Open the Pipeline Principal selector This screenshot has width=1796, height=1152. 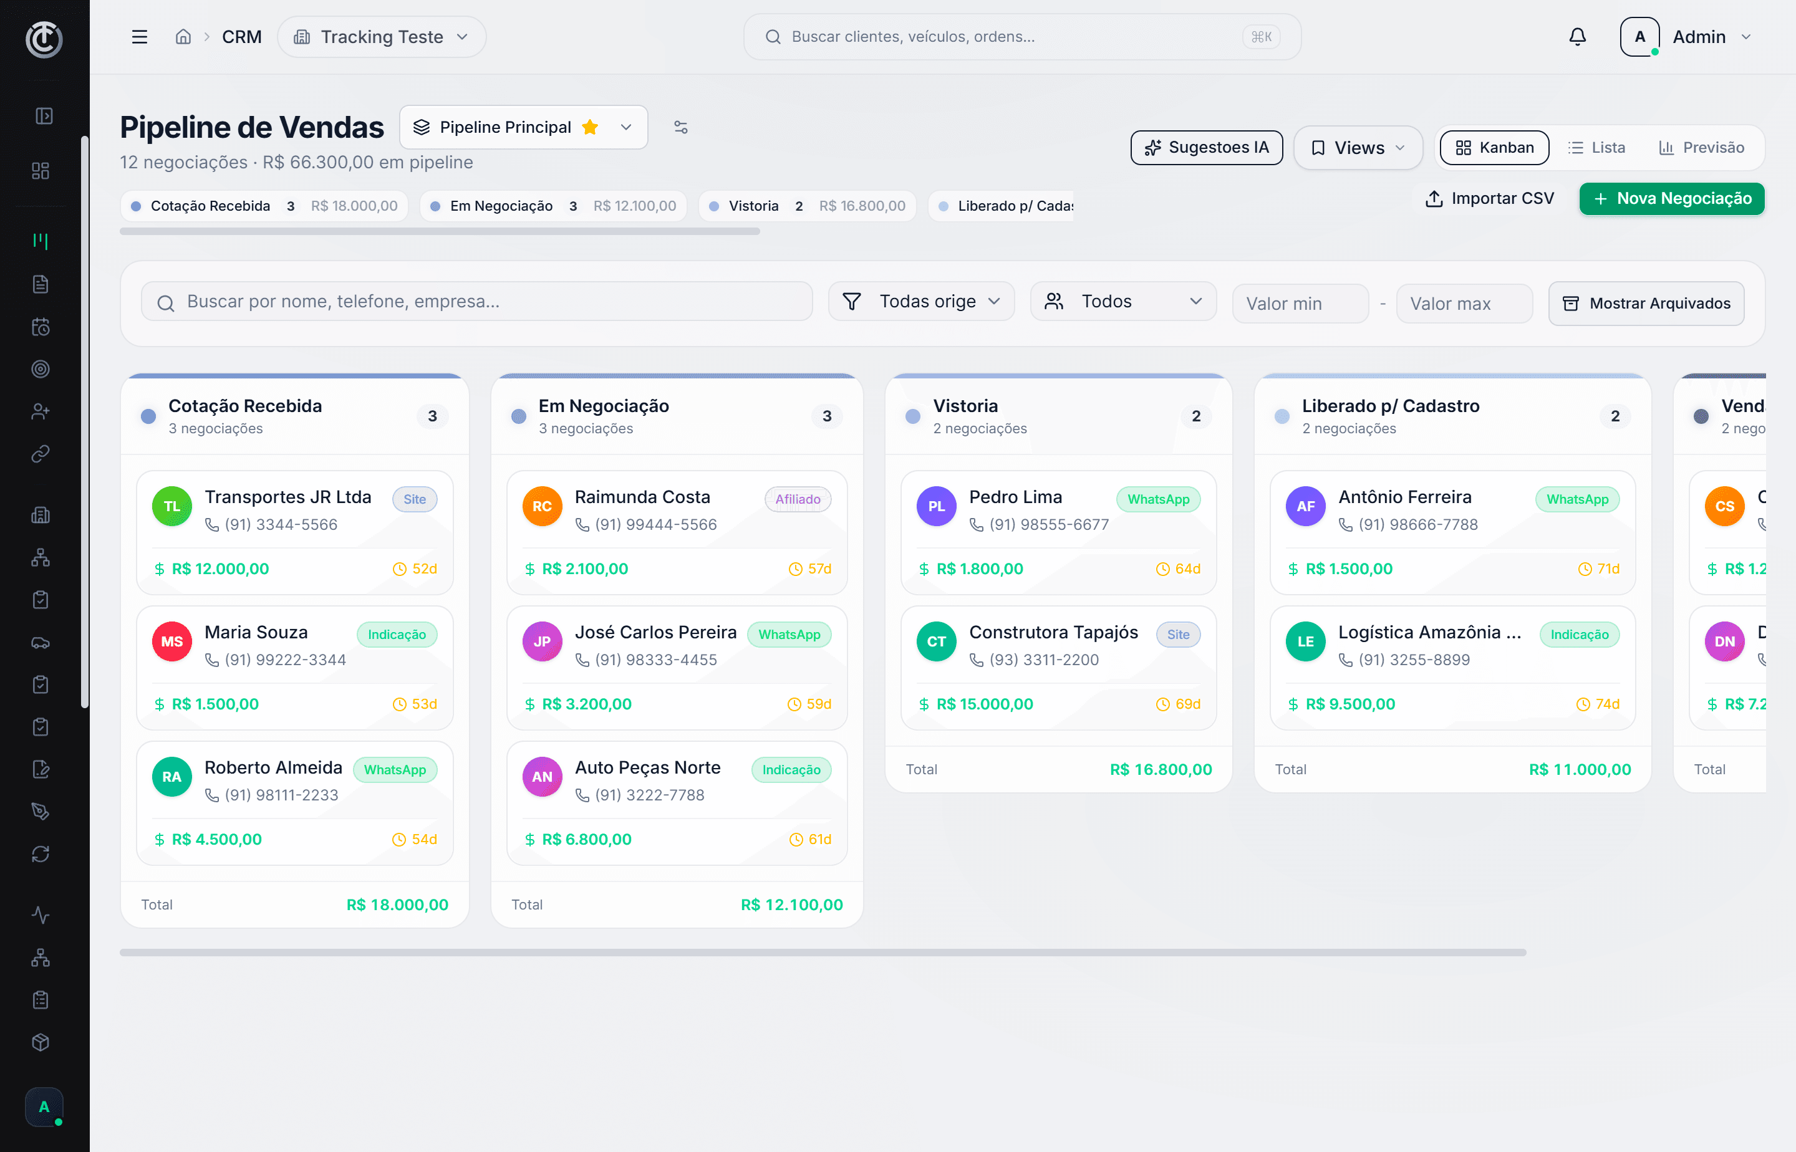coord(524,127)
